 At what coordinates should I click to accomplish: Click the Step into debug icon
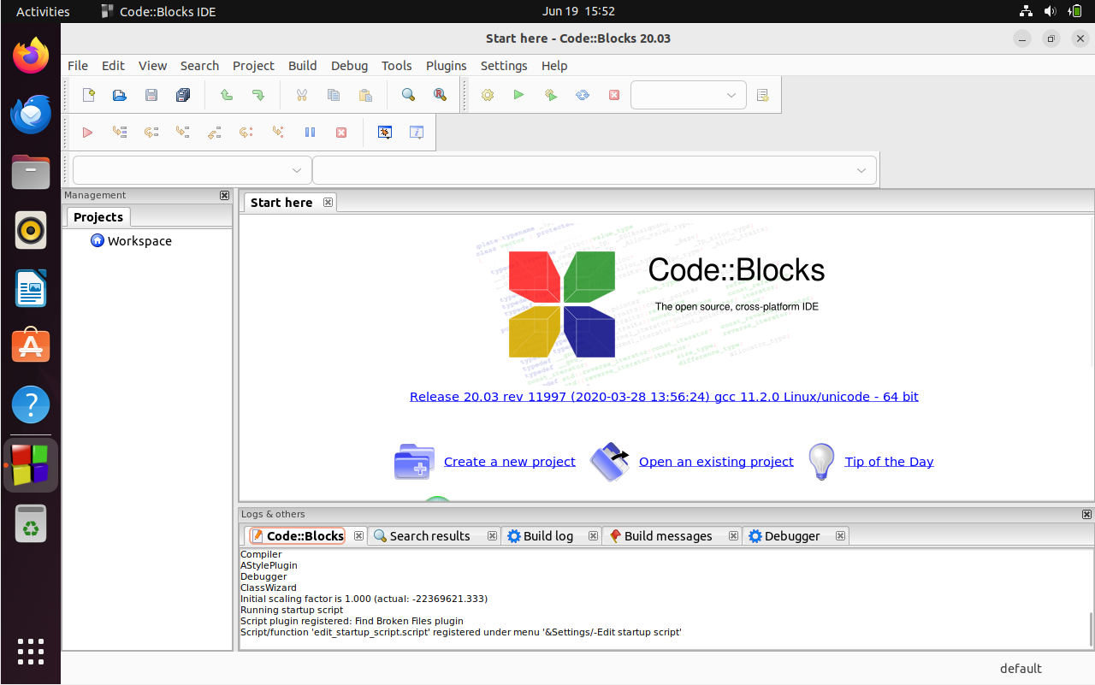(x=183, y=133)
